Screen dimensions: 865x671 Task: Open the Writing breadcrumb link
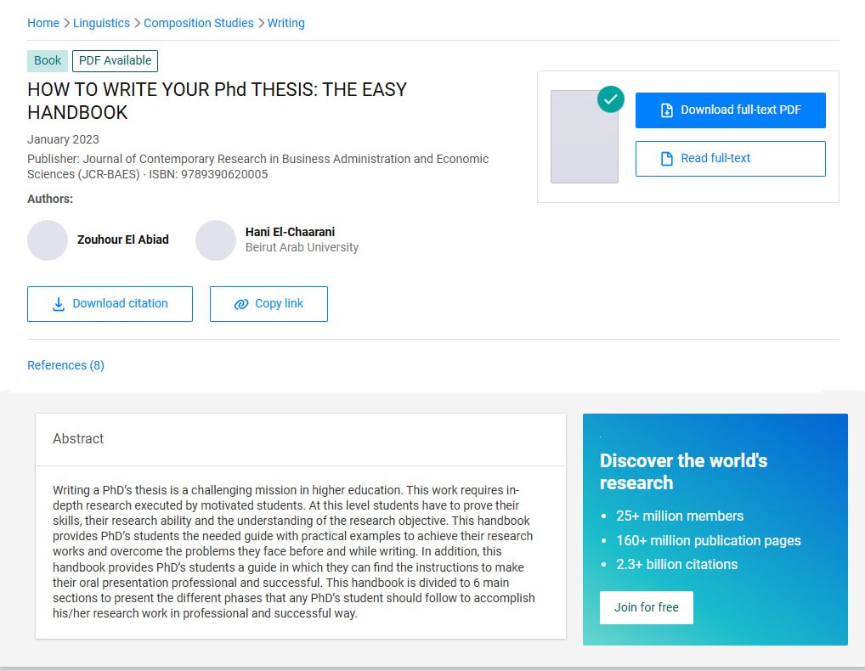286,23
